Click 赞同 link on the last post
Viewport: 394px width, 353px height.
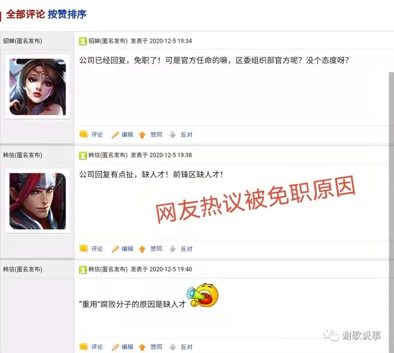pyautogui.click(x=156, y=347)
